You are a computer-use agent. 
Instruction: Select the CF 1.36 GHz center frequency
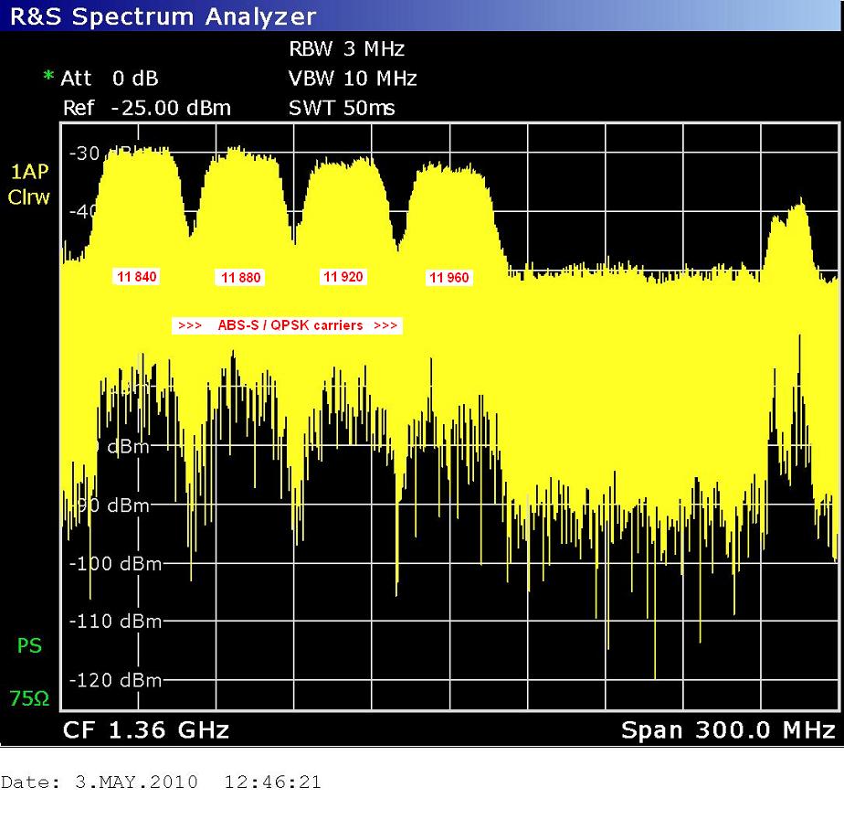145,730
